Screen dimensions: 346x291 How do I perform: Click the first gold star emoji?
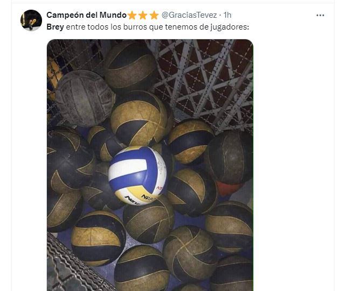132,15
